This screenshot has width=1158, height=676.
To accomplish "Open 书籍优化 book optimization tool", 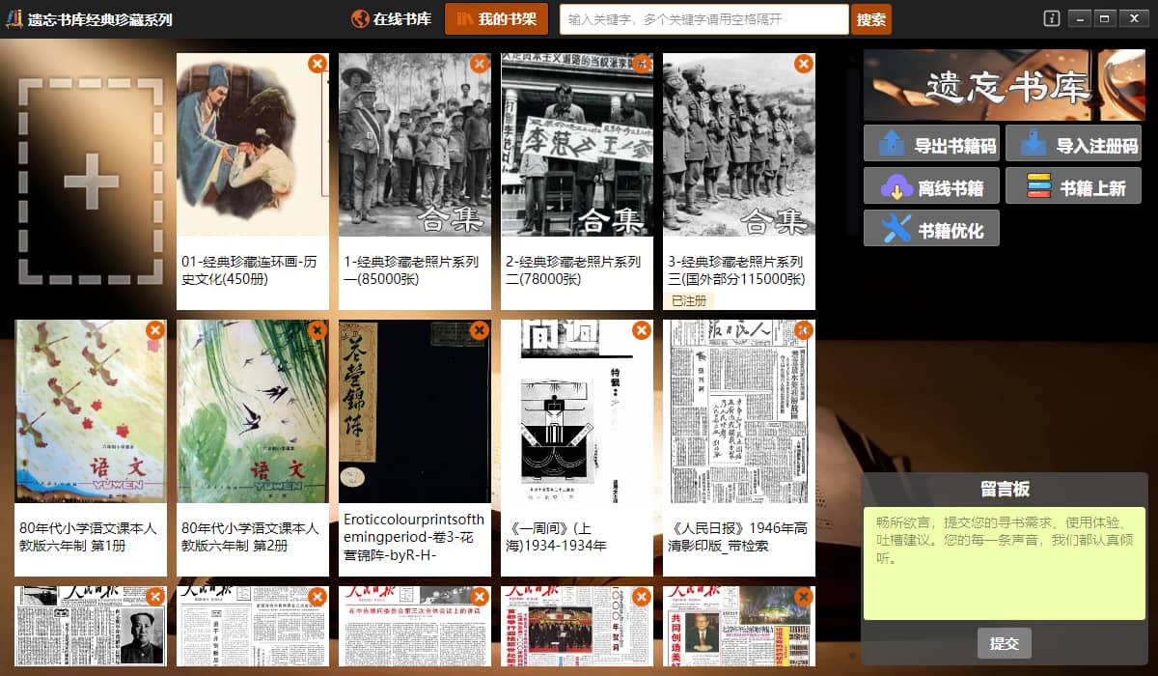I will click(931, 229).
